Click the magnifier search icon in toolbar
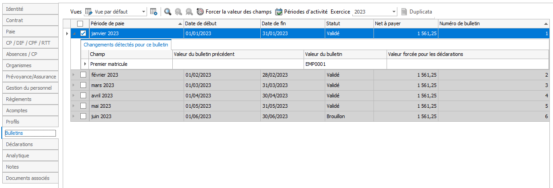Viewport: 553px width, 188px height. click(x=167, y=12)
